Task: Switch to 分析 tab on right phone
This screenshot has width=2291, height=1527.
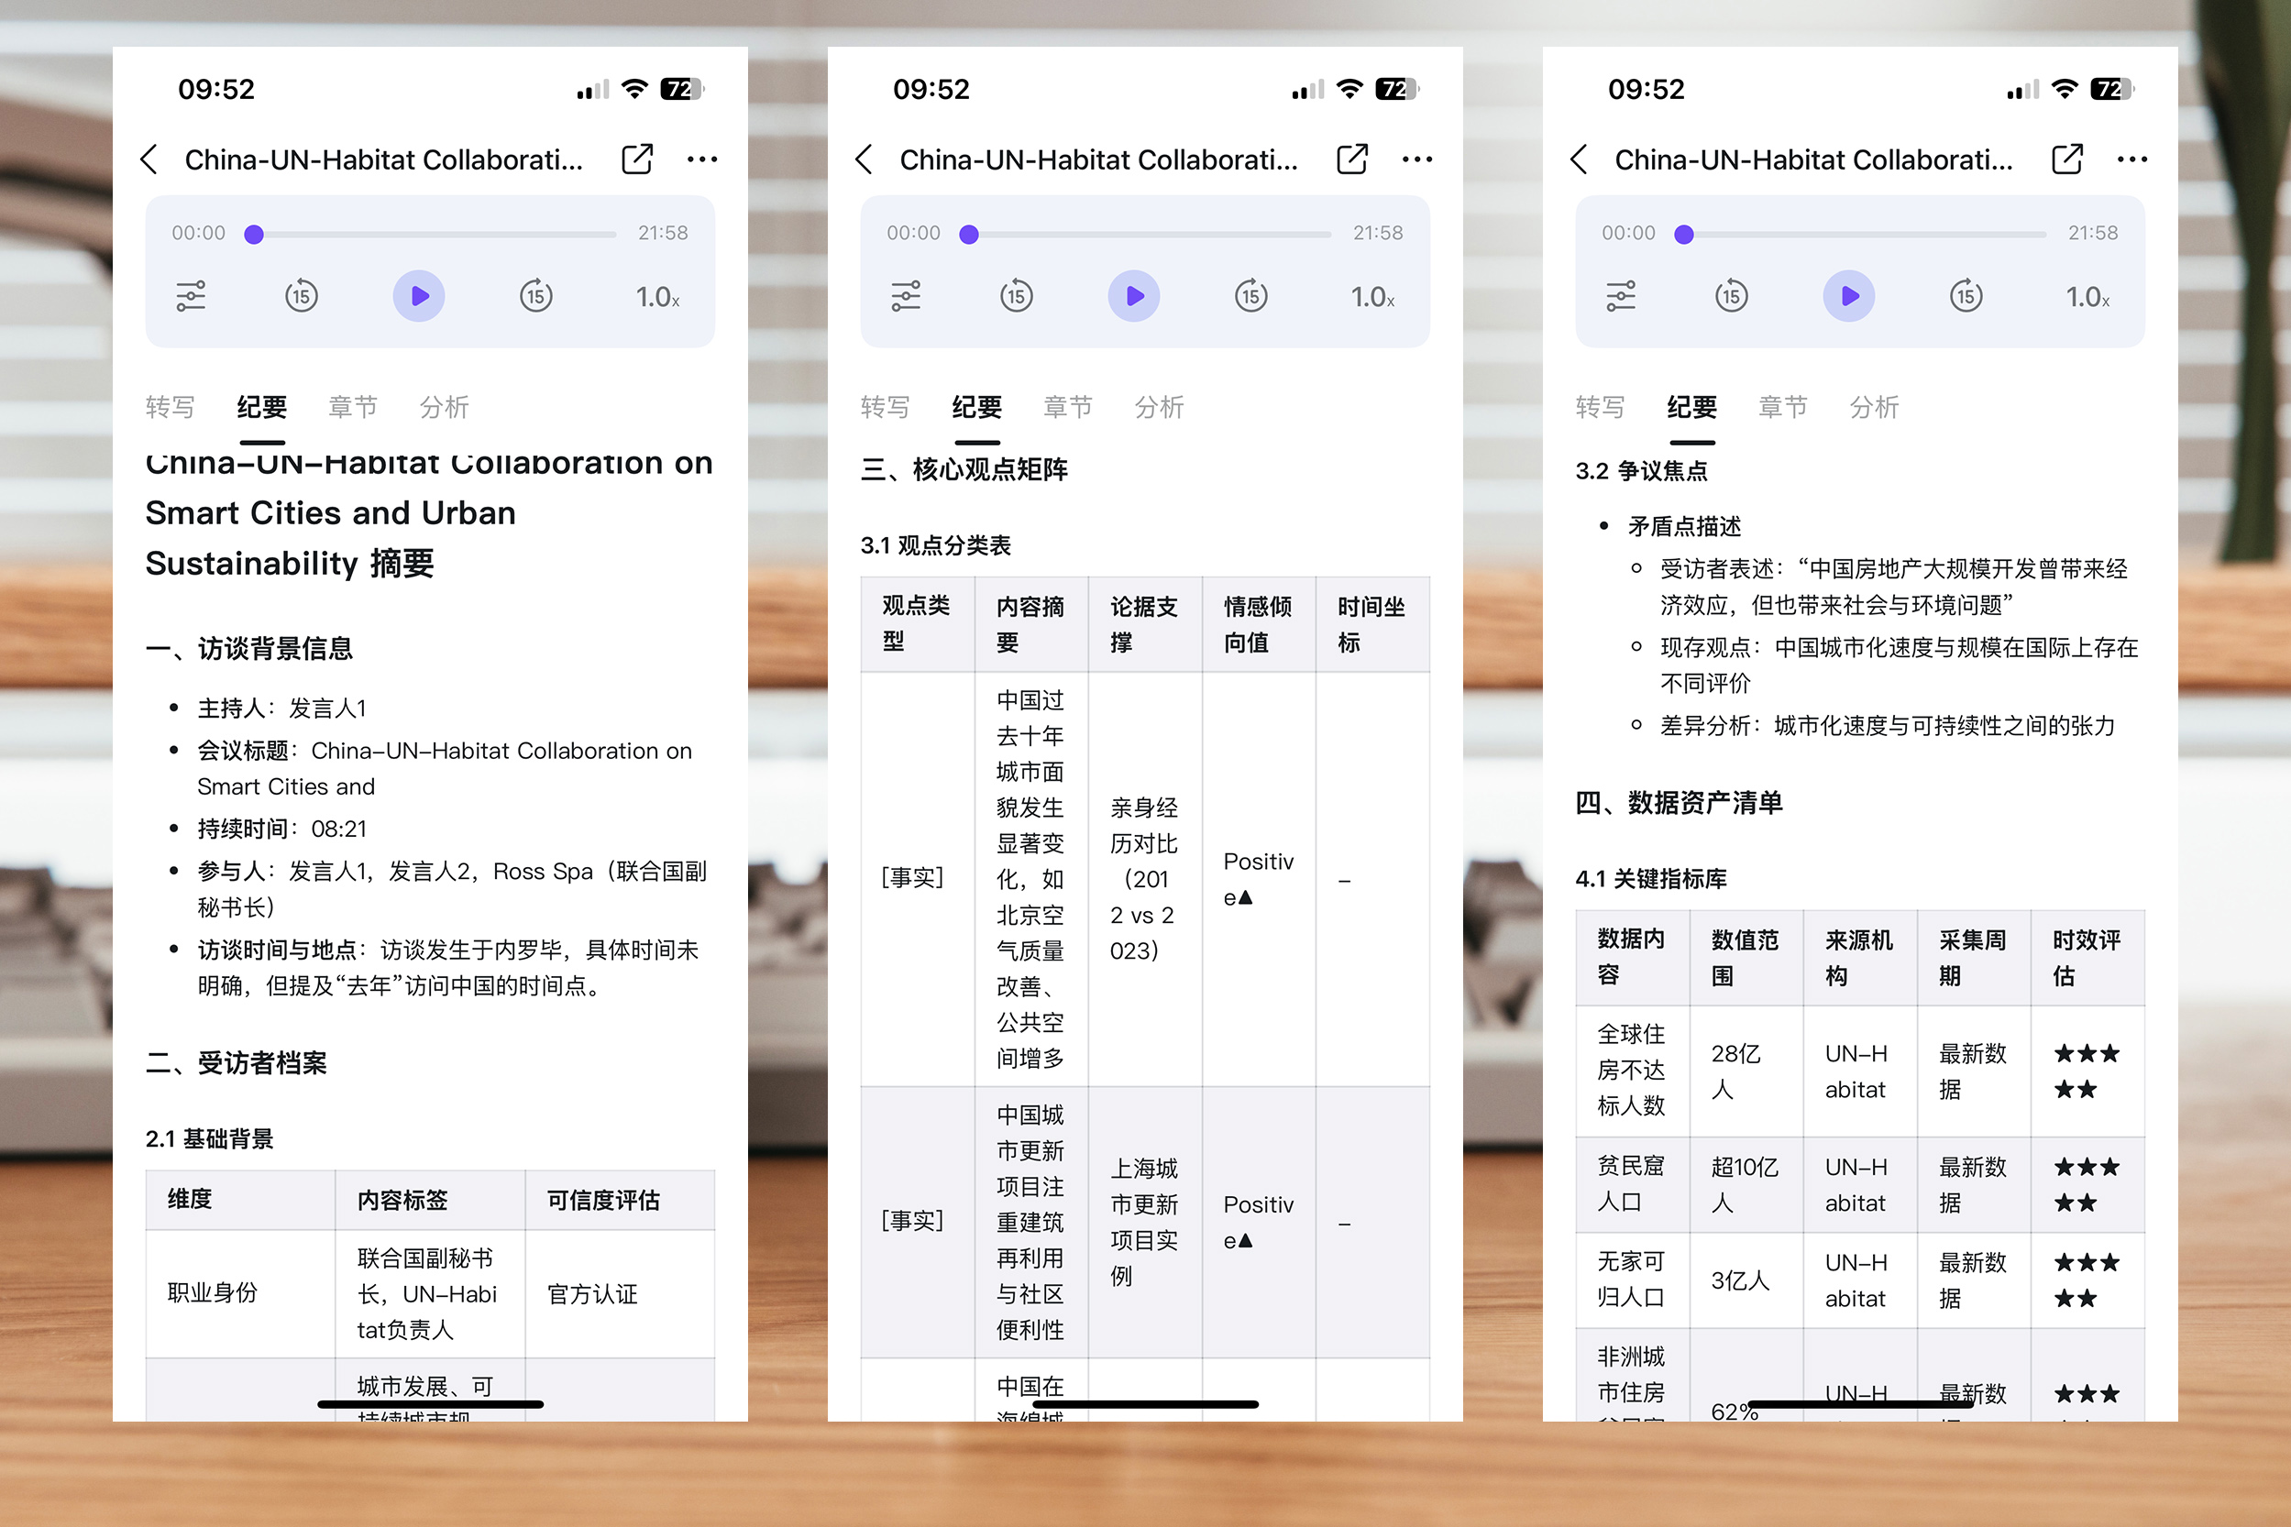Action: coord(1874,407)
